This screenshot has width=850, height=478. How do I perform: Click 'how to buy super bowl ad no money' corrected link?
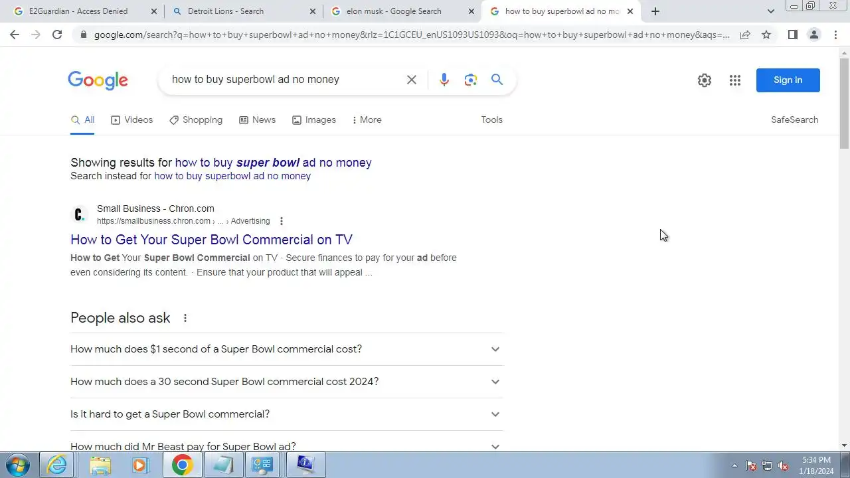[273, 163]
